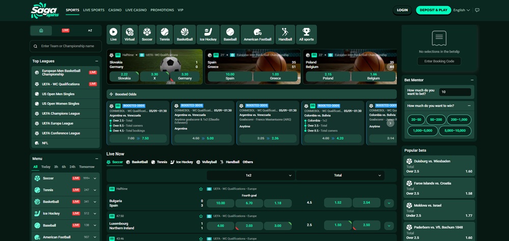Filter menu by Today
The image size is (509, 241).
click(x=46, y=167)
